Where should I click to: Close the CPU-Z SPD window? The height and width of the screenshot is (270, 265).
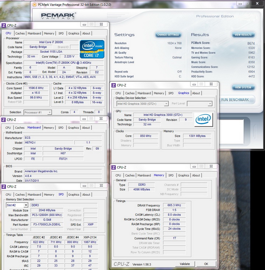(101, 185)
